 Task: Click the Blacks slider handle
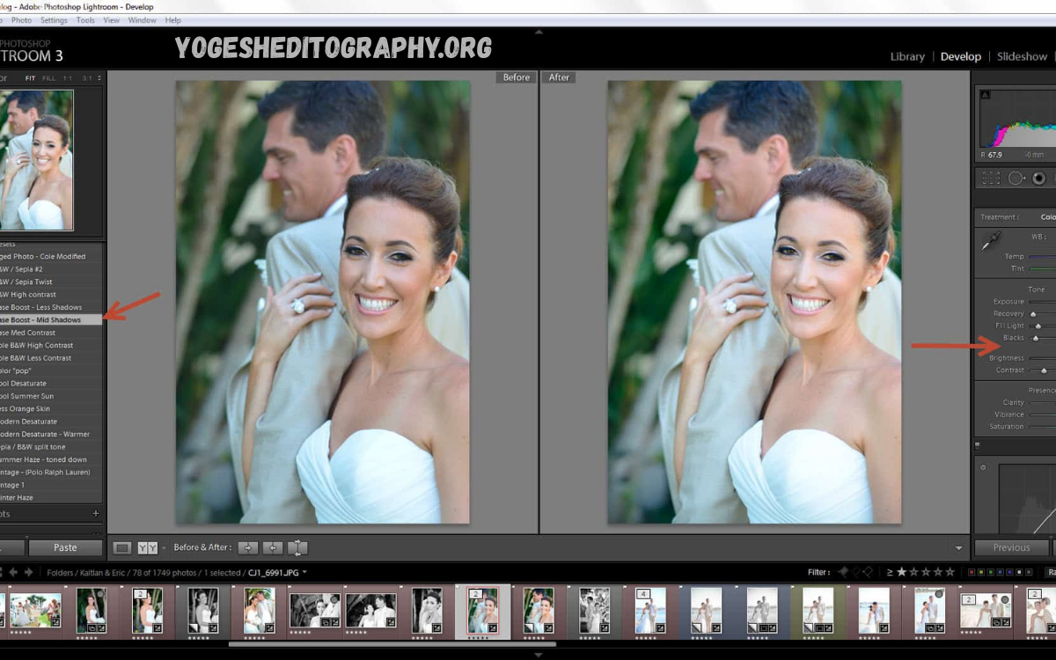1036,338
